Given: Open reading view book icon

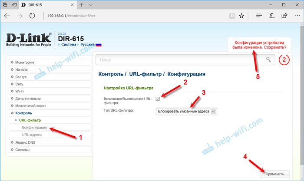Looking at the screenshot, I should 232,16.
